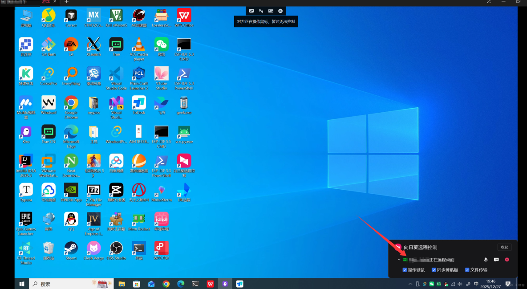The image size is (527, 289).
Task: Disable the 同步剪贴板 clipboard sync checkbox
Action: coord(434,269)
